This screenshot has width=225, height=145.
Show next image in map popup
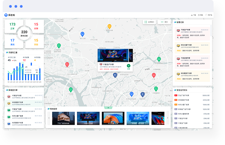131,55
